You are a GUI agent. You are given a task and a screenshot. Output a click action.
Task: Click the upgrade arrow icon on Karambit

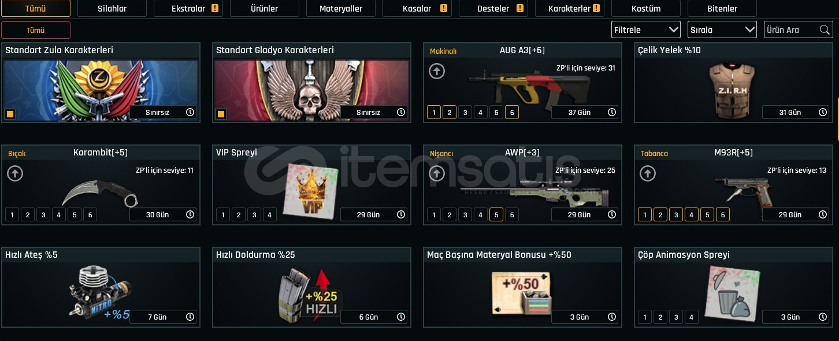pyautogui.click(x=15, y=173)
